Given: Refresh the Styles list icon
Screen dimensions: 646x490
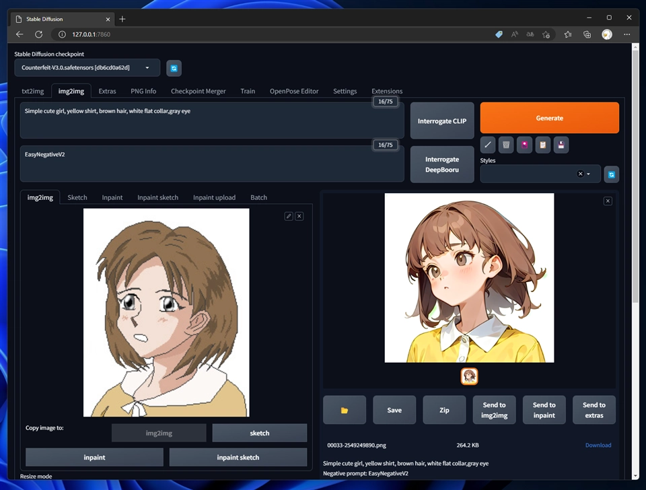Looking at the screenshot, I should point(612,174).
